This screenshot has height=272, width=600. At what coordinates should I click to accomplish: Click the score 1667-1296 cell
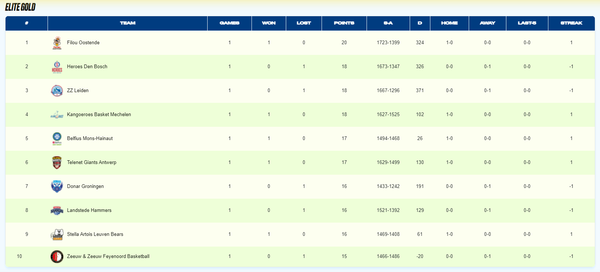(x=388, y=91)
